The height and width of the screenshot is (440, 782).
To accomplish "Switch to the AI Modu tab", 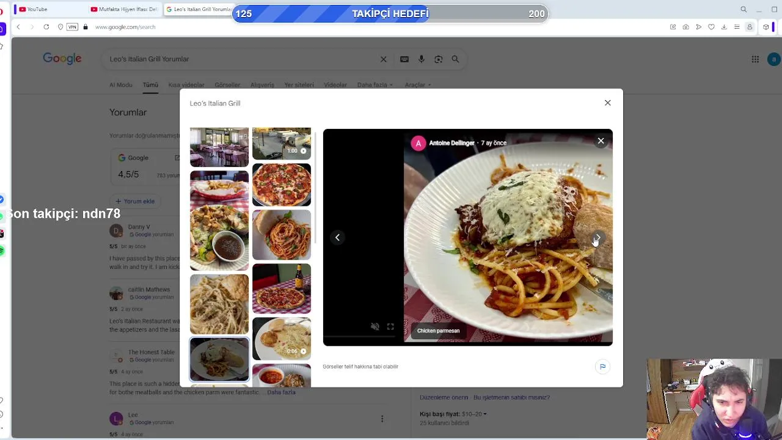I will click(121, 85).
